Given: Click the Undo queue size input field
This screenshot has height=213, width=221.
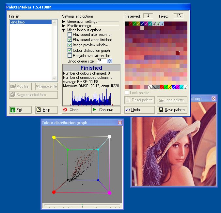Looking at the screenshot, I should (102, 61).
